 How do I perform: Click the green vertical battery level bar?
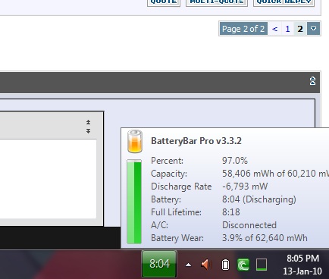(134, 202)
